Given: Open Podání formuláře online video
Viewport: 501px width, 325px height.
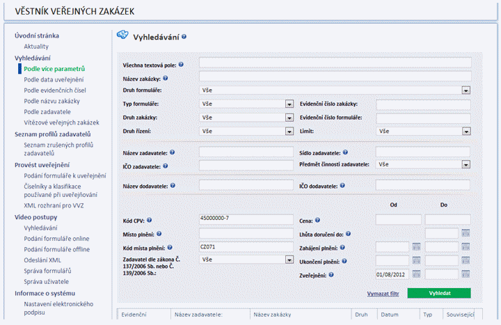Looking at the screenshot, I should (x=56, y=239).
